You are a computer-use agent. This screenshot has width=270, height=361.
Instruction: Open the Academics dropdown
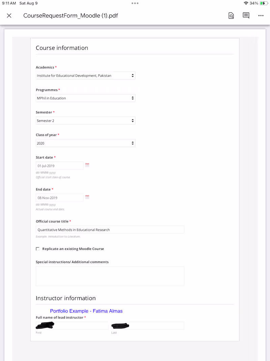pyautogui.click(x=86, y=76)
